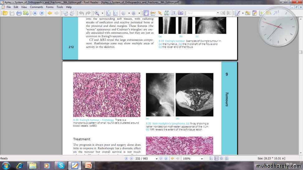This screenshot has width=303, height=170.
Task: Switch to single page layout in status bar
Action: [x=212, y=158]
